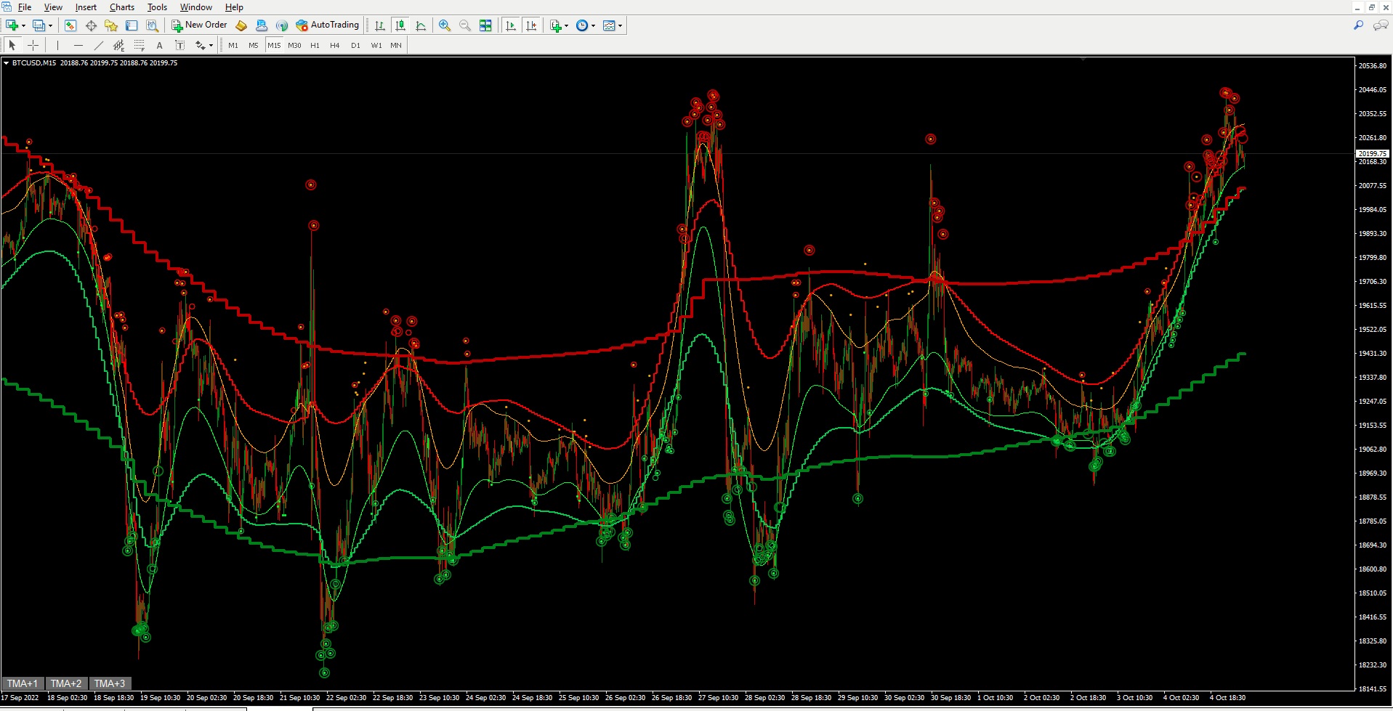The height and width of the screenshot is (711, 1393).
Task: Expand the Profiles dropdown arrow
Action: 50,25
